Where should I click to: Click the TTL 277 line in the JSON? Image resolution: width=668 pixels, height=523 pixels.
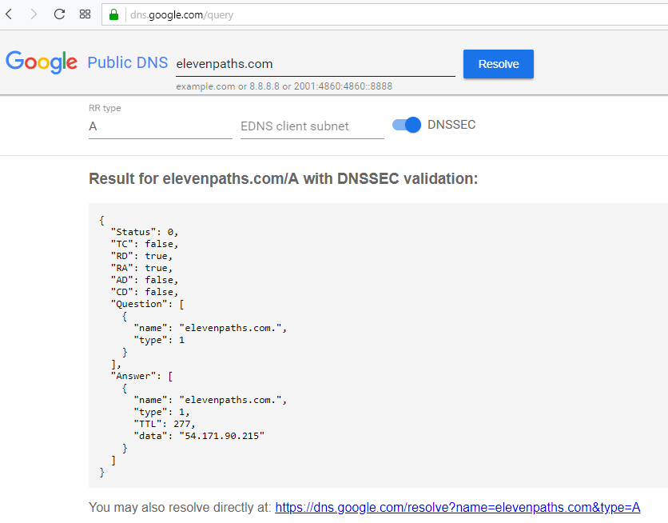point(164,423)
